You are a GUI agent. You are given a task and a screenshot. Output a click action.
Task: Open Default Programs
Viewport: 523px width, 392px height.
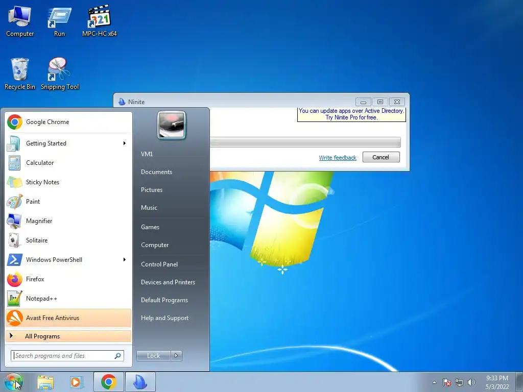coord(164,300)
